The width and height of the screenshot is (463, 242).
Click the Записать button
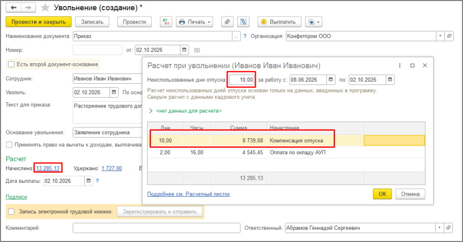pos(92,22)
